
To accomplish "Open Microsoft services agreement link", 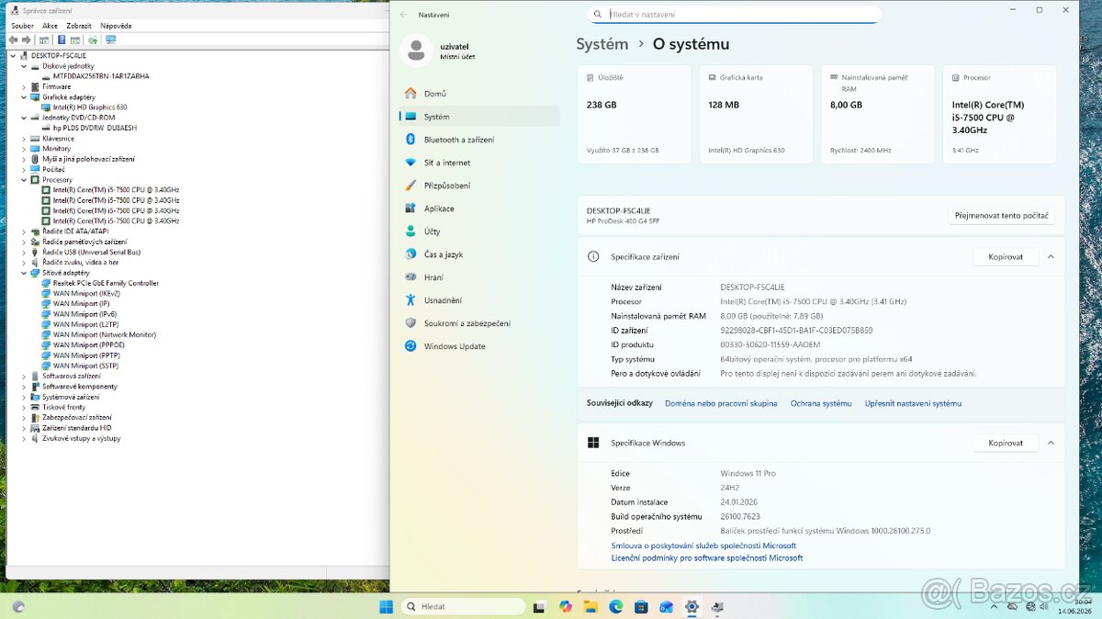I will coord(703,546).
